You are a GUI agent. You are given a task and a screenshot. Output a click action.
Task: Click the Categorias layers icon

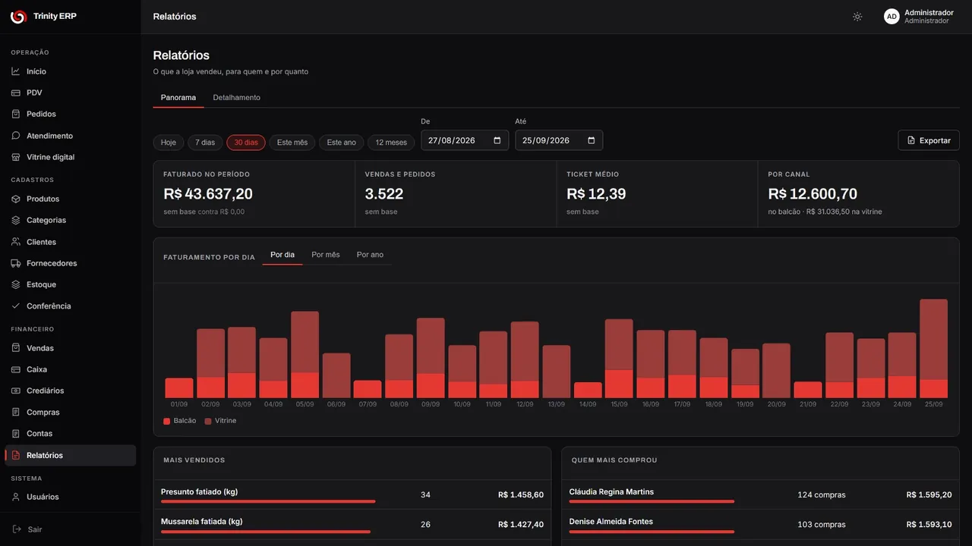coord(16,220)
